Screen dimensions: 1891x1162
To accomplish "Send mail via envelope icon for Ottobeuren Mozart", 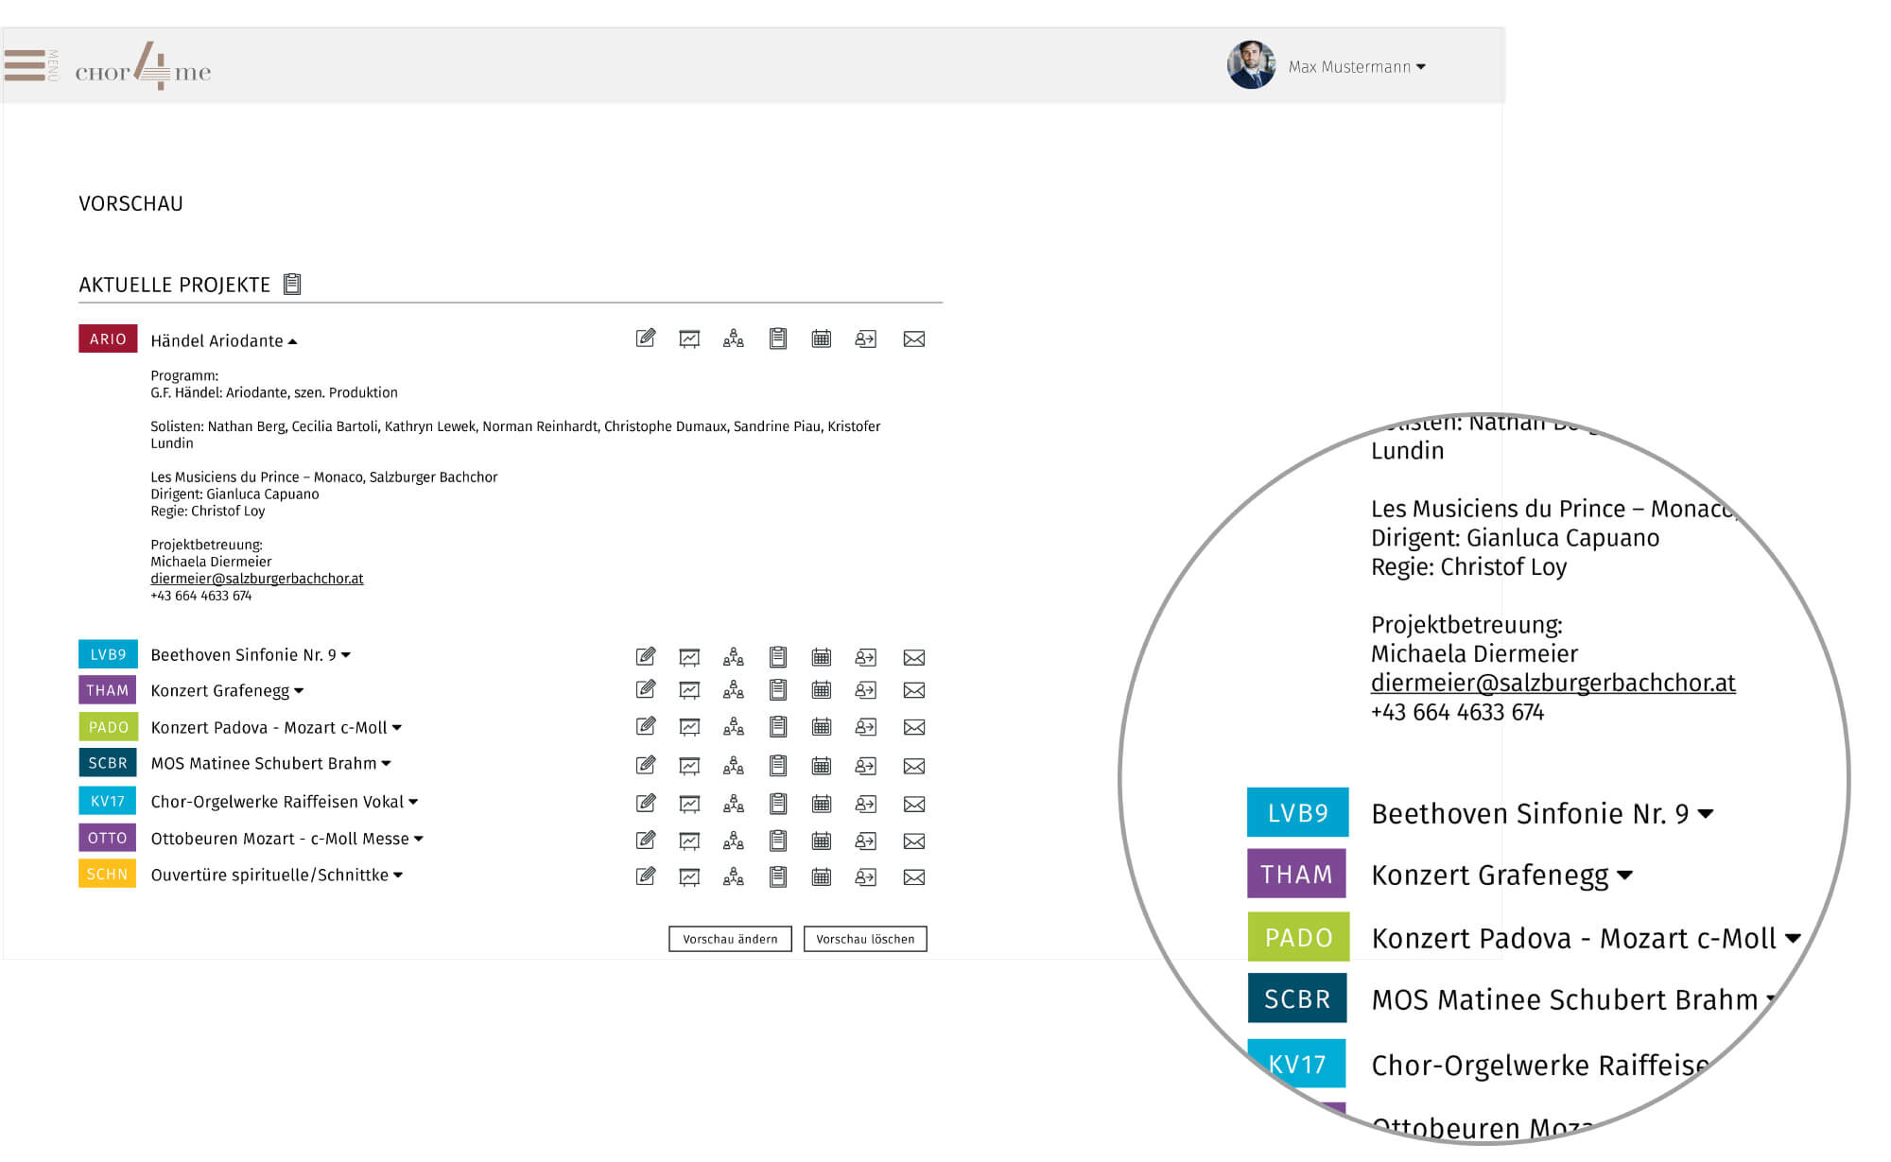I will [913, 841].
